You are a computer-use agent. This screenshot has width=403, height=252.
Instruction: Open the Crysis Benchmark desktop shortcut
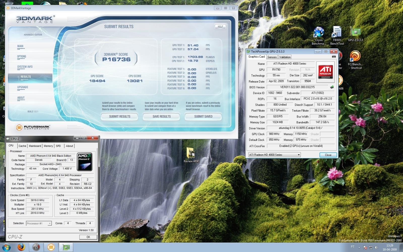tap(319, 36)
